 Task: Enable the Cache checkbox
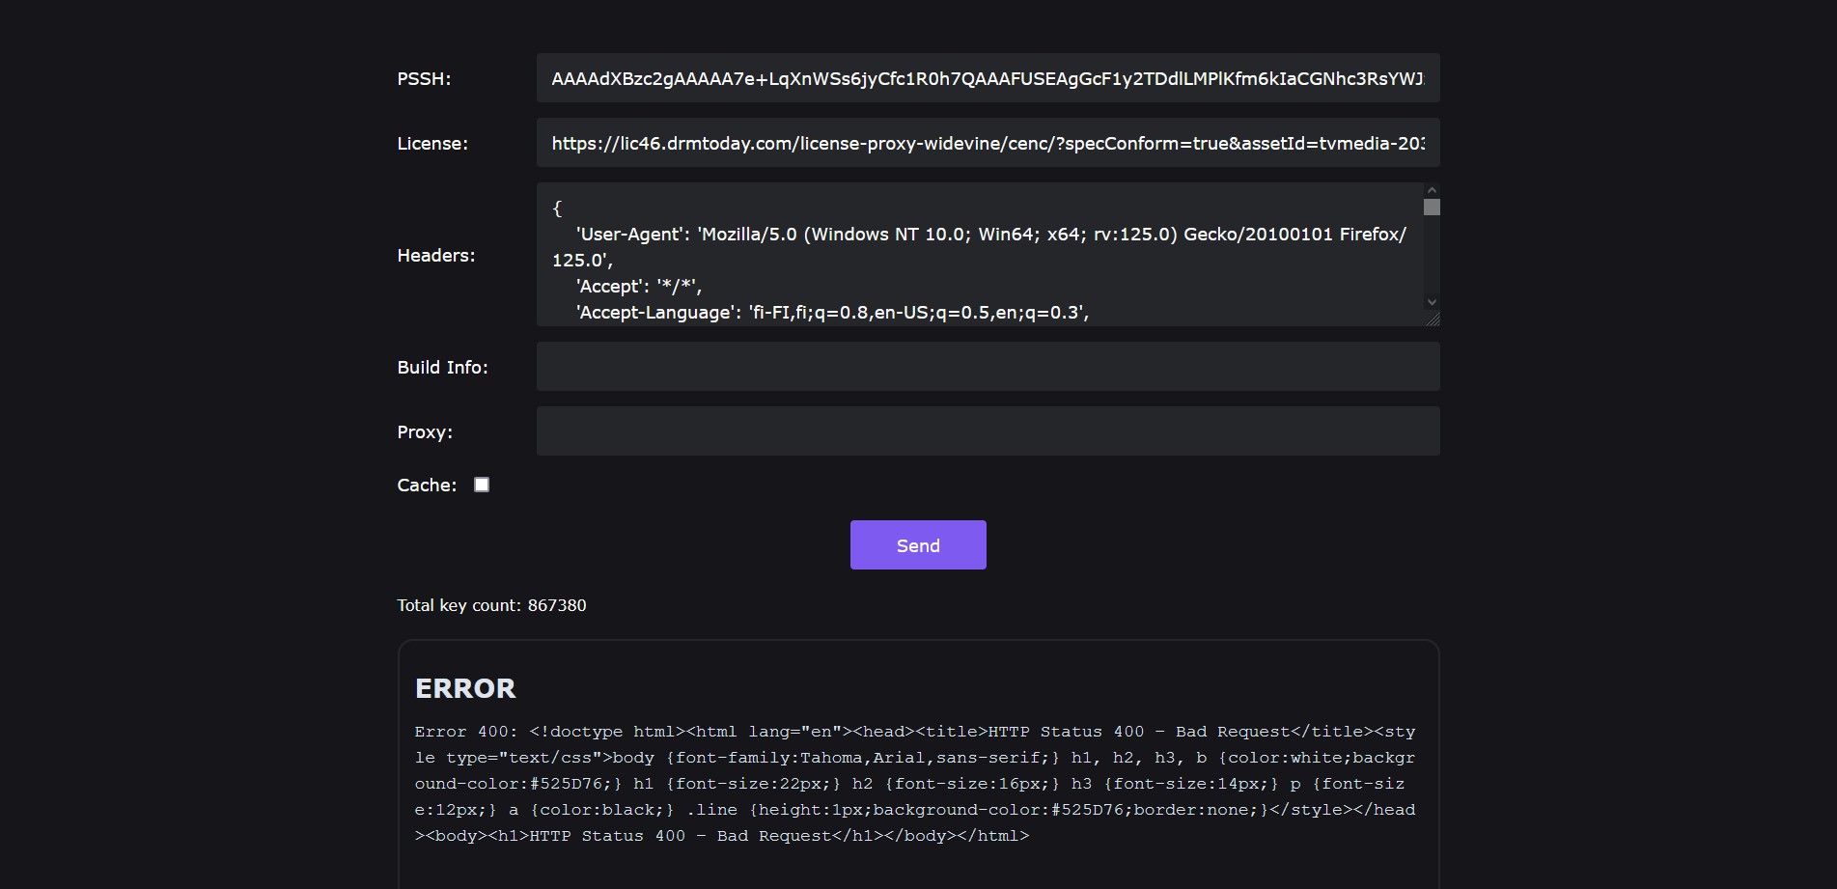point(482,485)
